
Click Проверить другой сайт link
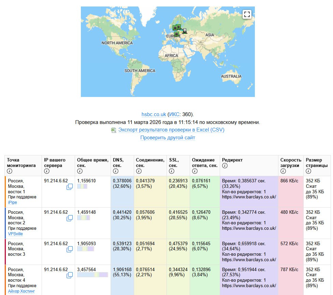pyautogui.click(x=168, y=138)
